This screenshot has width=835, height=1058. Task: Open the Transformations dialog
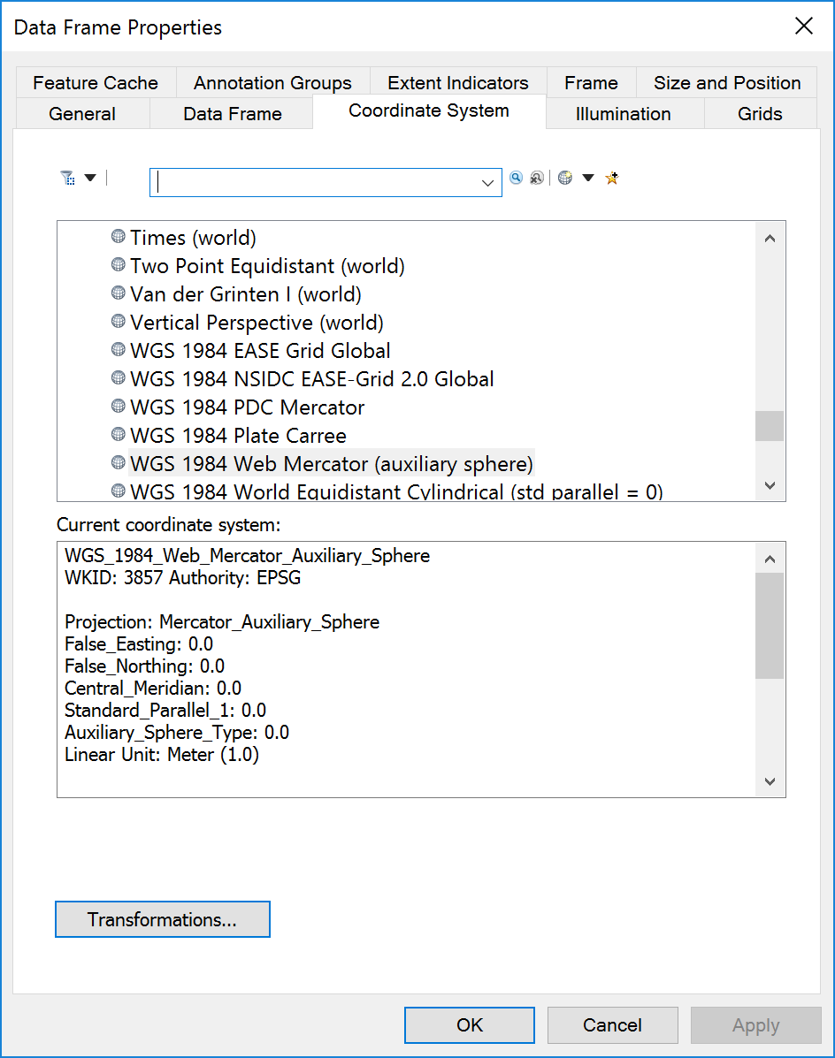(x=162, y=919)
